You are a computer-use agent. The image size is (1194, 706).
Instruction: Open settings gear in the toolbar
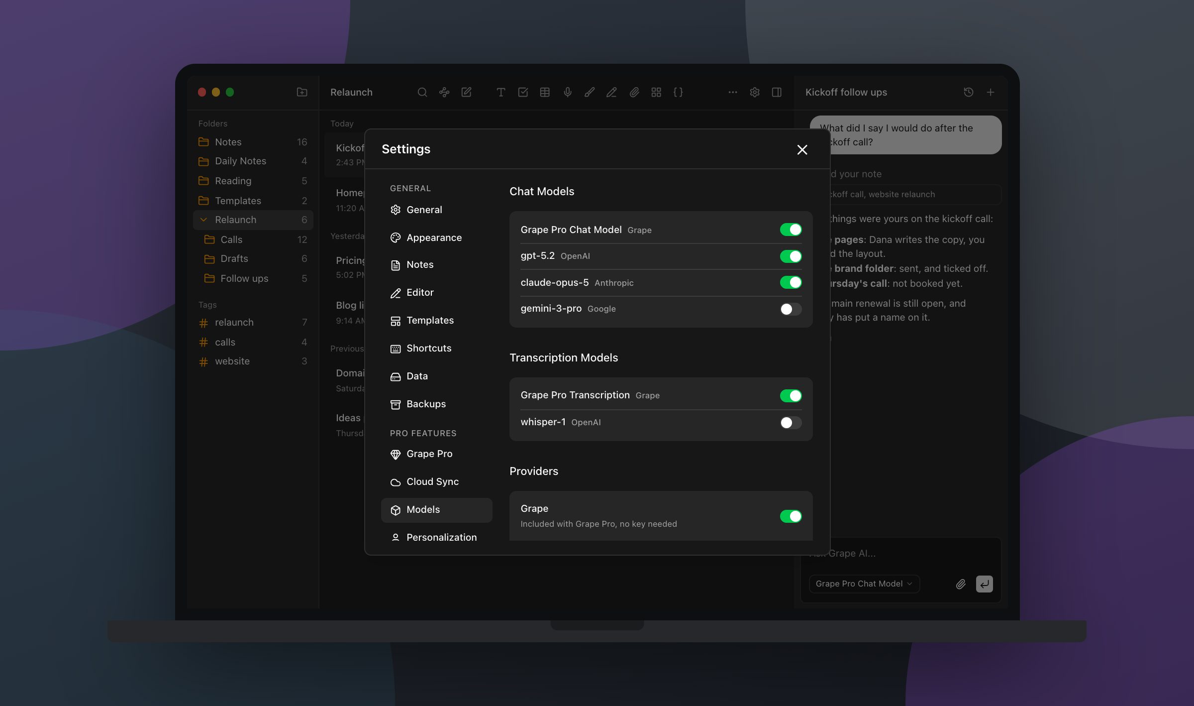755,92
